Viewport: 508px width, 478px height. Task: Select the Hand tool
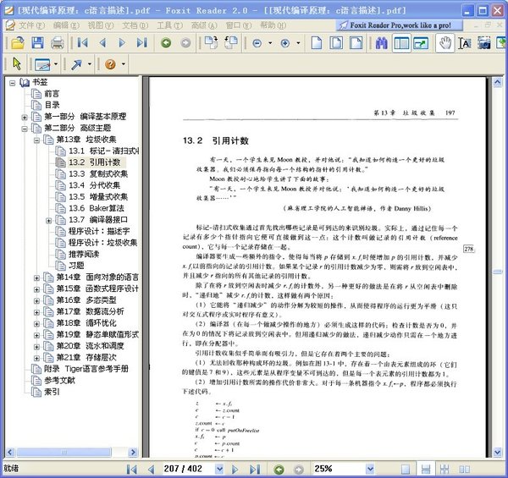[x=445, y=42]
